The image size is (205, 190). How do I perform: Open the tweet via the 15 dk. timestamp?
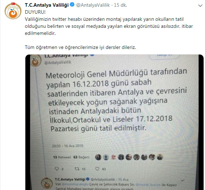120,5
